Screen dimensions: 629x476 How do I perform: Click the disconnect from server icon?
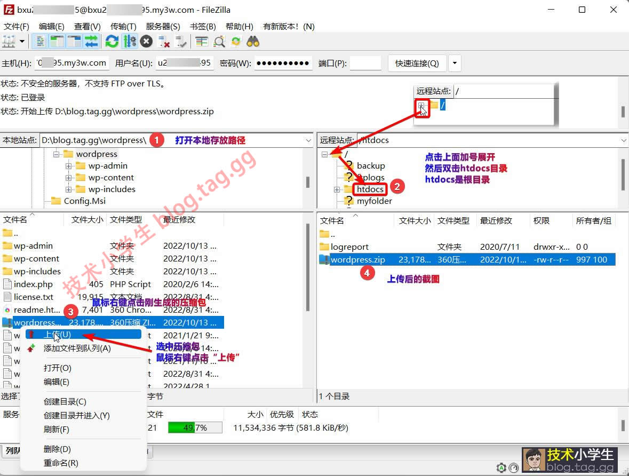164,41
